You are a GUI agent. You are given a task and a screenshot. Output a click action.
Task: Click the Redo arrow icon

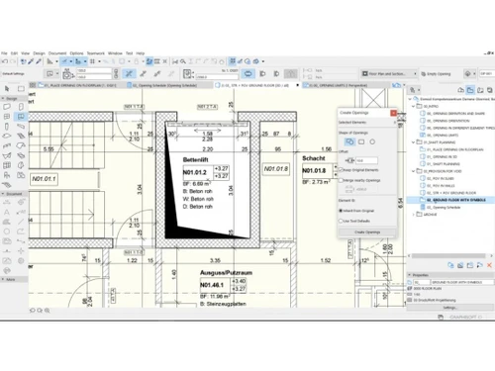tap(13, 61)
